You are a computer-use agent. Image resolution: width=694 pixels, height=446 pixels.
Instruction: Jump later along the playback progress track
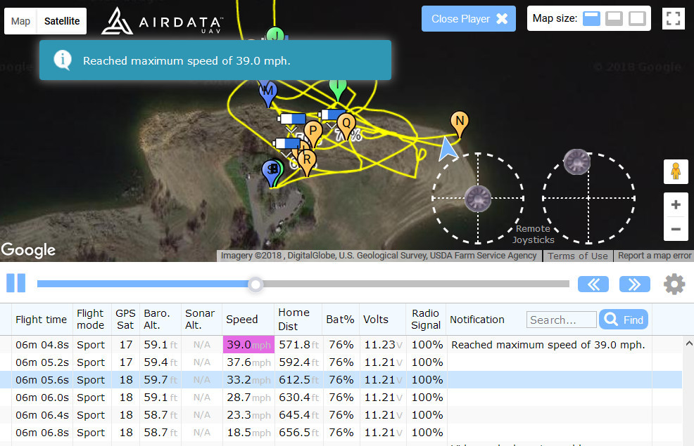(x=416, y=284)
